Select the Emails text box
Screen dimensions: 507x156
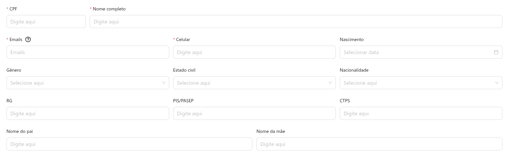point(88,52)
